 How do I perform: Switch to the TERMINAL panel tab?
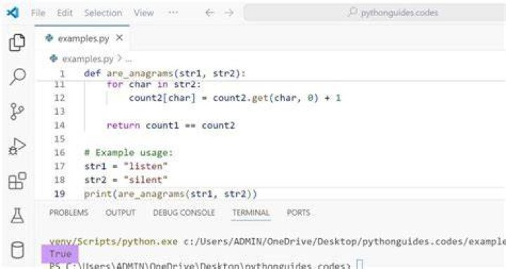tap(251, 213)
